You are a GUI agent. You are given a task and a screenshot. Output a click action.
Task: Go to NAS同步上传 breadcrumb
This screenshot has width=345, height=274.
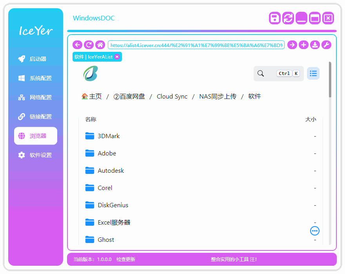click(x=218, y=96)
